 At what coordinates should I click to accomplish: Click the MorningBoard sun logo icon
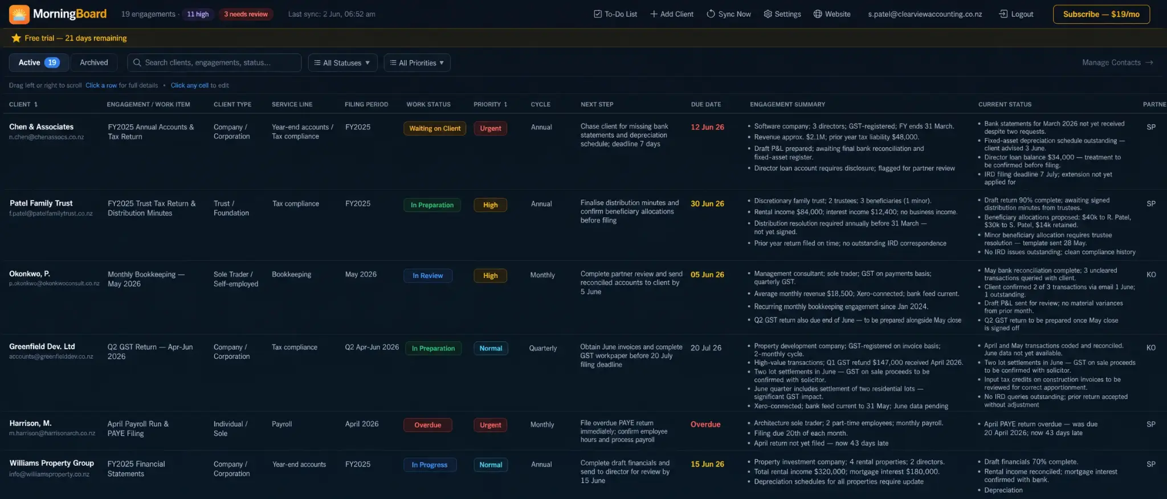(x=19, y=14)
